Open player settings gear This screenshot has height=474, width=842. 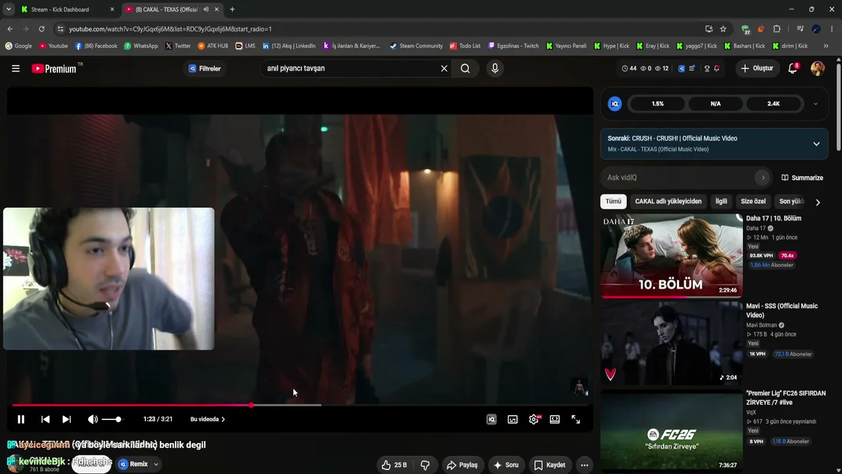(534, 419)
